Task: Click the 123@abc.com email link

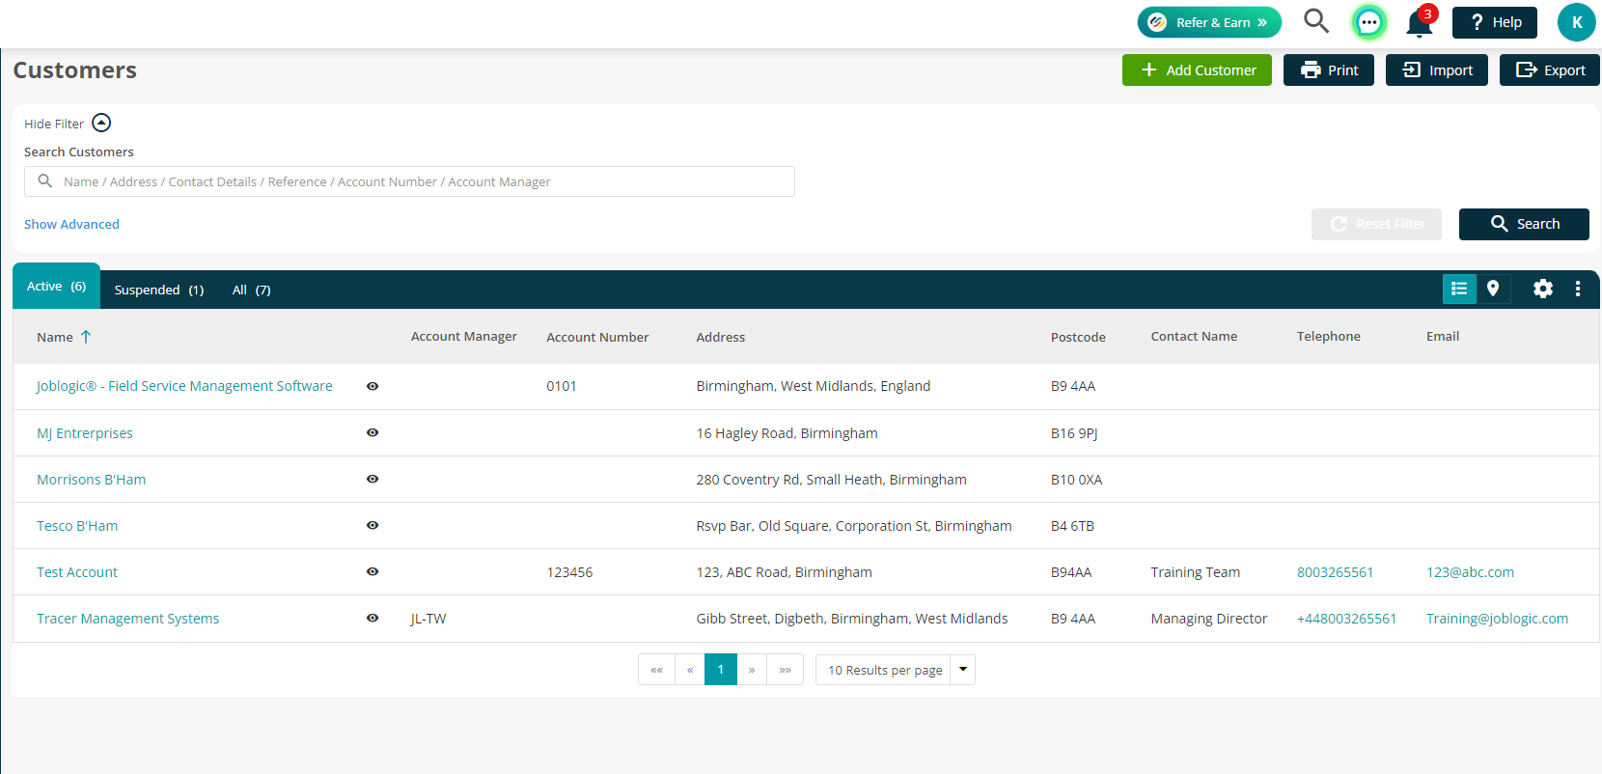Action: 1470,572
